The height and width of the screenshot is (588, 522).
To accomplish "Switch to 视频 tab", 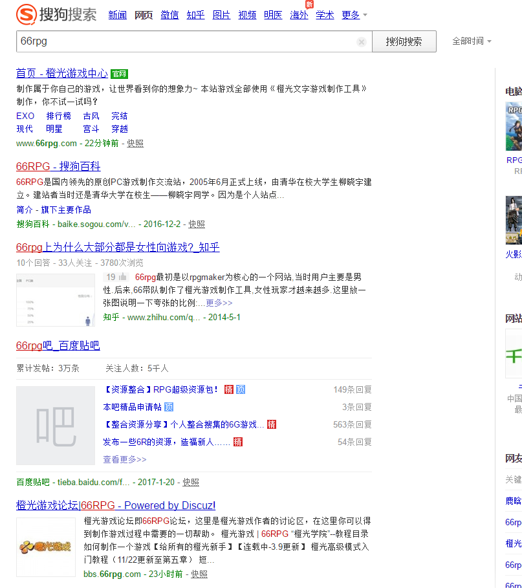I will (247, 15).
